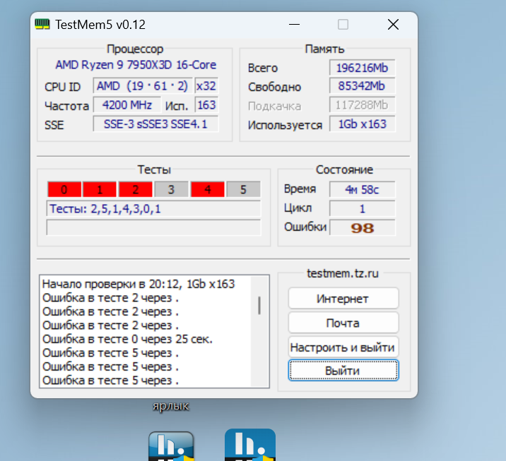Viewport: 506px width, 461px height.
Task: Click the TestMem5 memory chip title icon
Action: tap(42, 24)
